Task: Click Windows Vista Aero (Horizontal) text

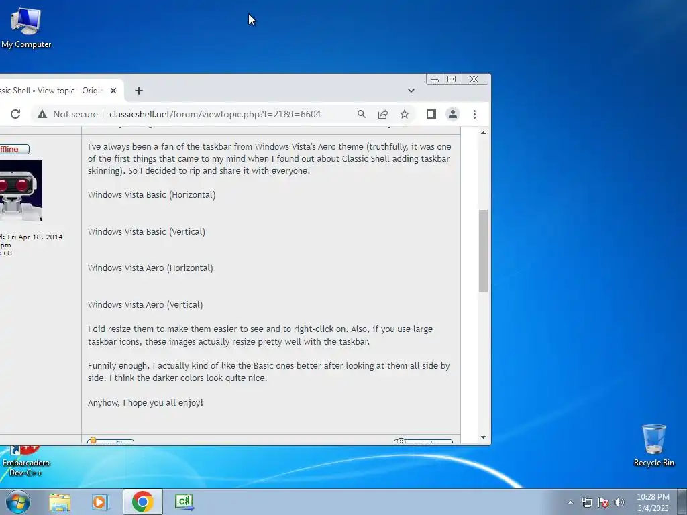Action: point(150,268)
